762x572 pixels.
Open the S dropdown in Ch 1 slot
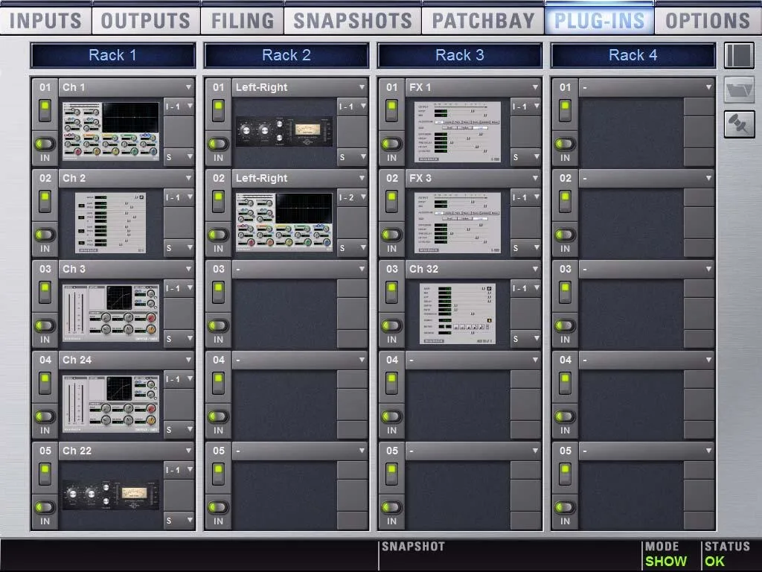pyautogui.click(x=179, y=157)
